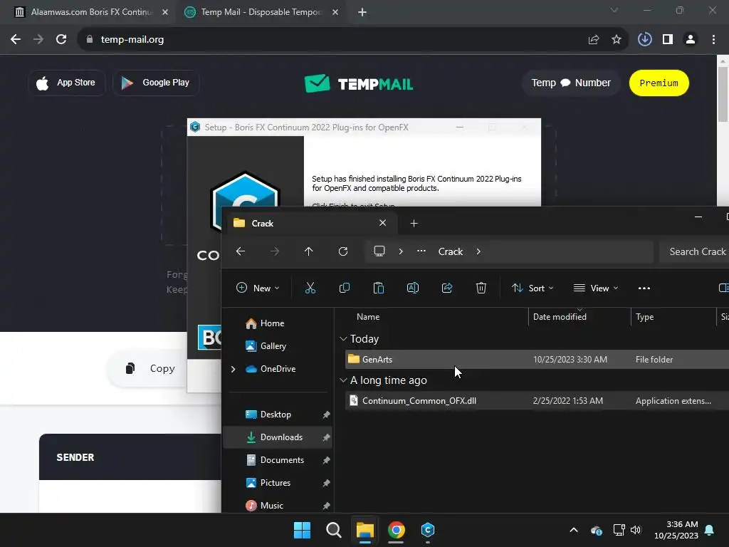Open taskbar Search

coord(333,530)
